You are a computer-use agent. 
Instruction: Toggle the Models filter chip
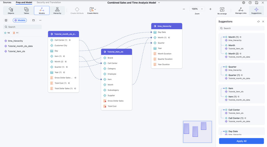coord(20,20)
